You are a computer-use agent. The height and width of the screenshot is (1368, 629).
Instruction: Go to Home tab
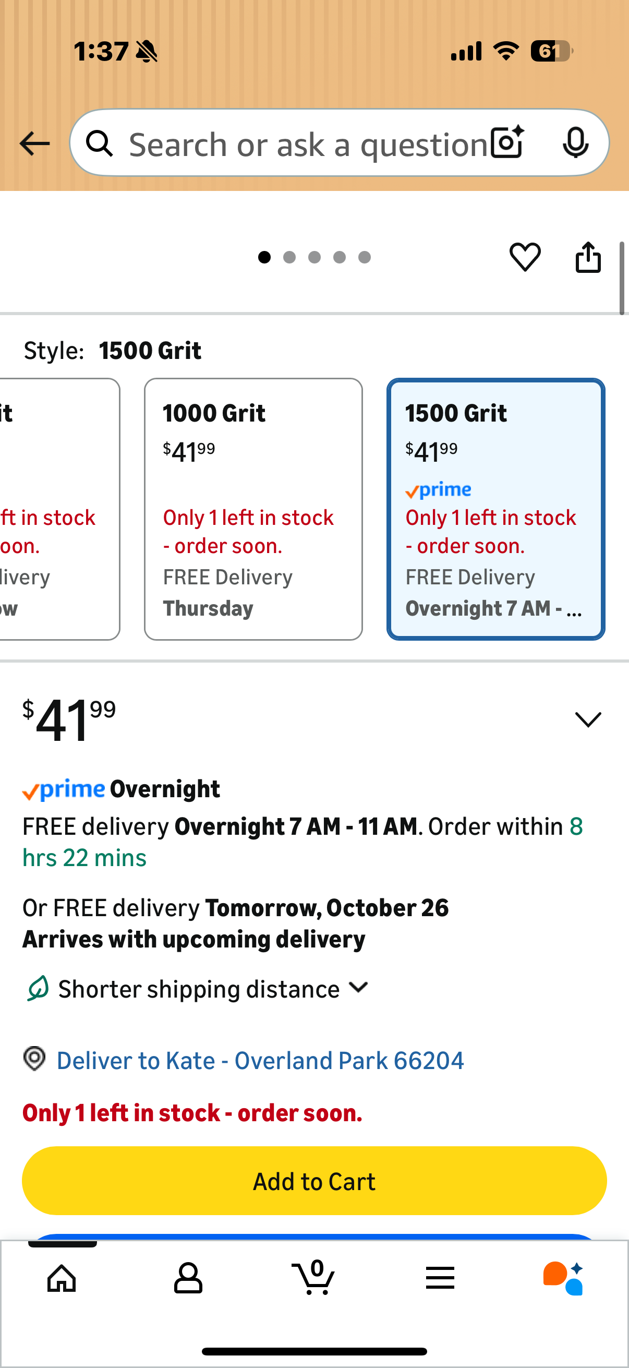point(62,1278)
